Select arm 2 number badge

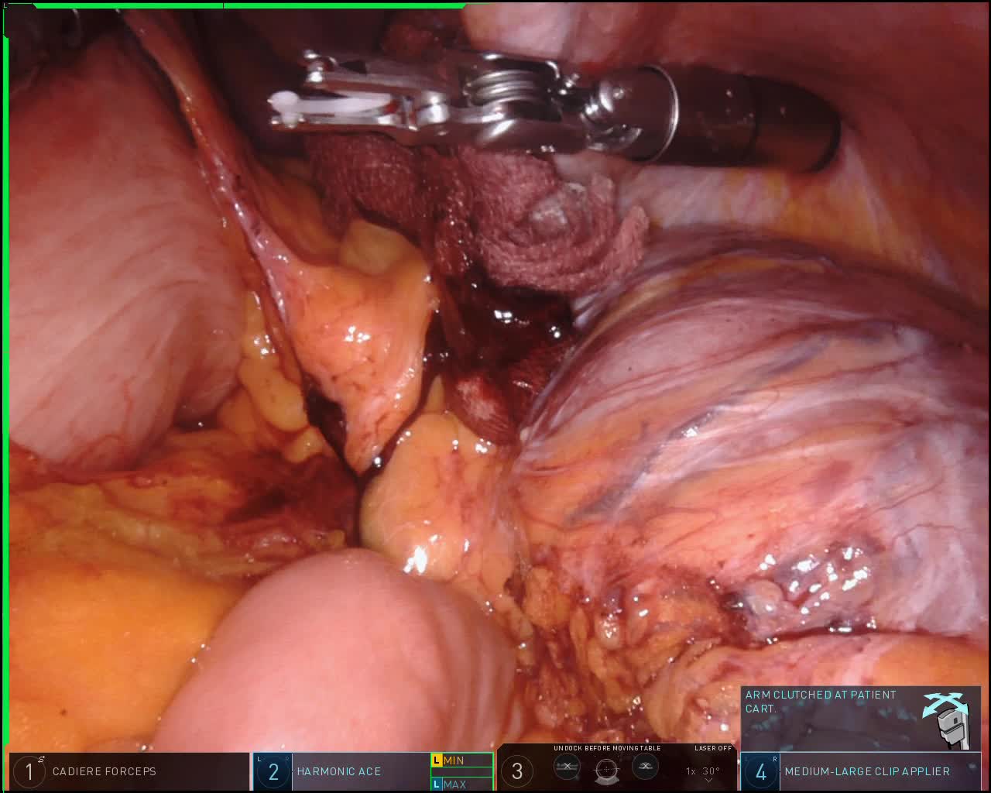(273, 771)
